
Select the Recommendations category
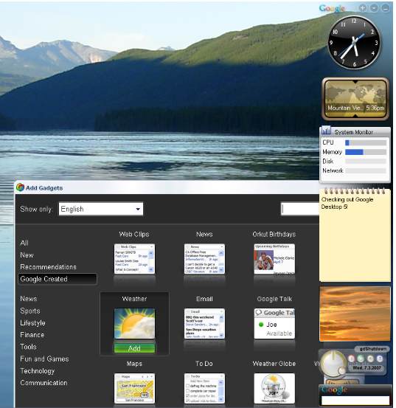[x=48, y=267]
